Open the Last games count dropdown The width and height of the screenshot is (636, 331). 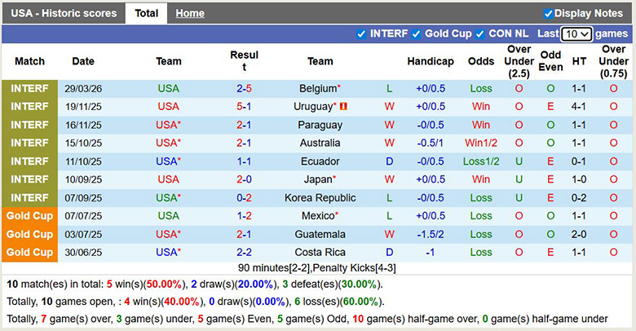coord(576,34)
